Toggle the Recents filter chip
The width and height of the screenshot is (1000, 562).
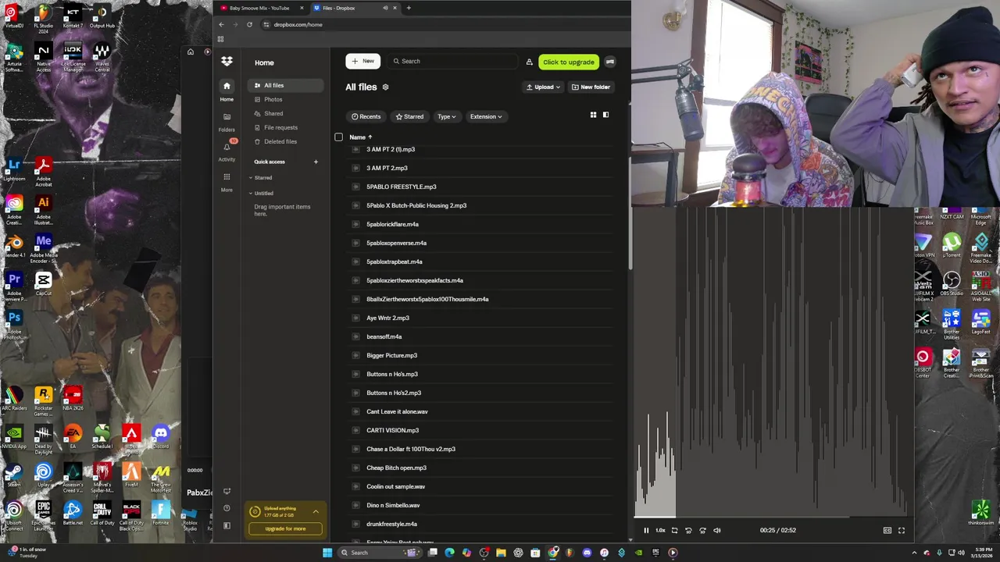click(x=366, y=116)
